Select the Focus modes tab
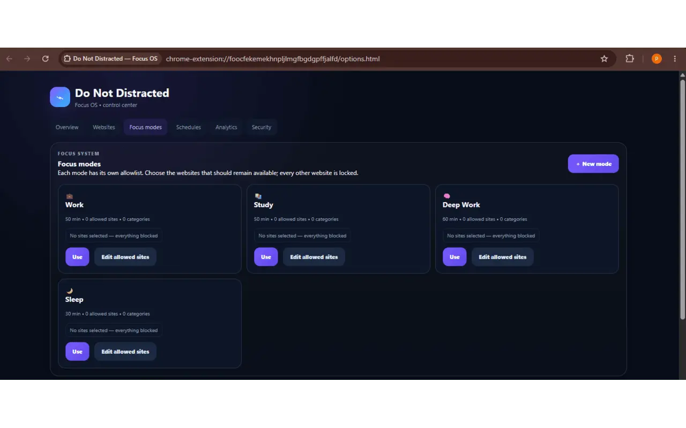This screenshot has width=686, height=428. click(x=146, y=127)
